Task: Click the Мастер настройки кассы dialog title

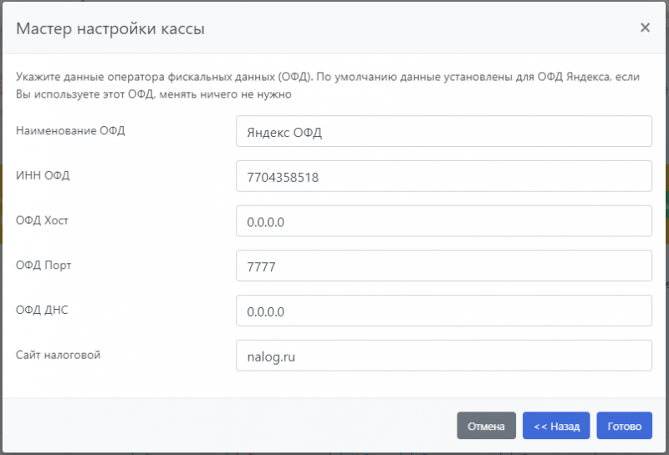Action: (110, 28)
